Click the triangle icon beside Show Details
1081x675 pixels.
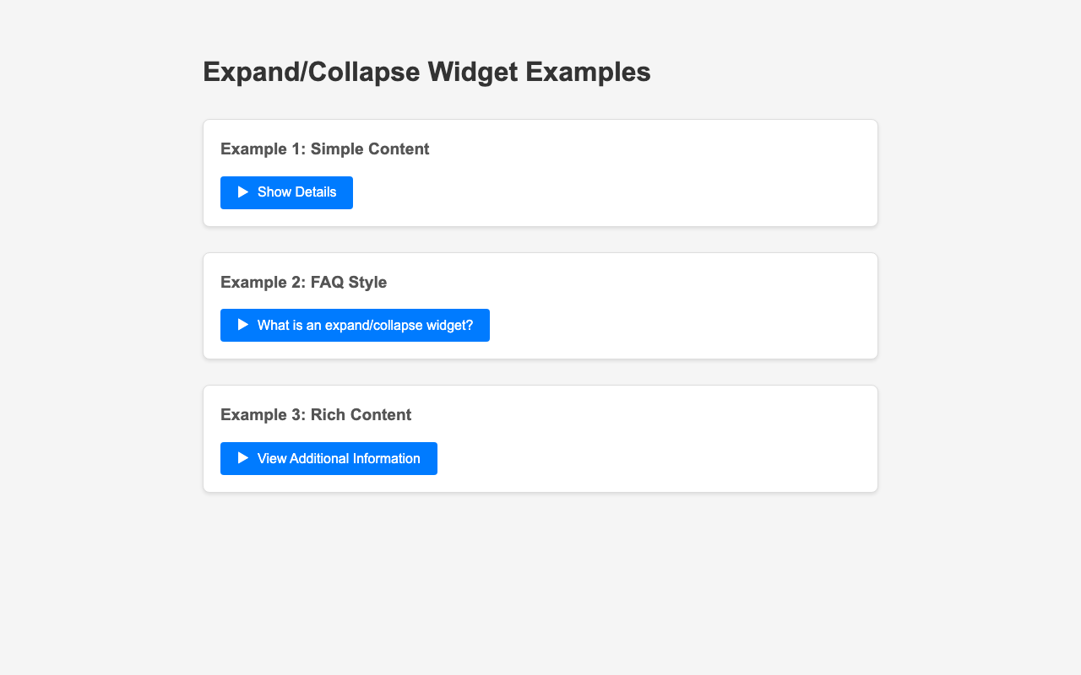click(x=243, y=192)
